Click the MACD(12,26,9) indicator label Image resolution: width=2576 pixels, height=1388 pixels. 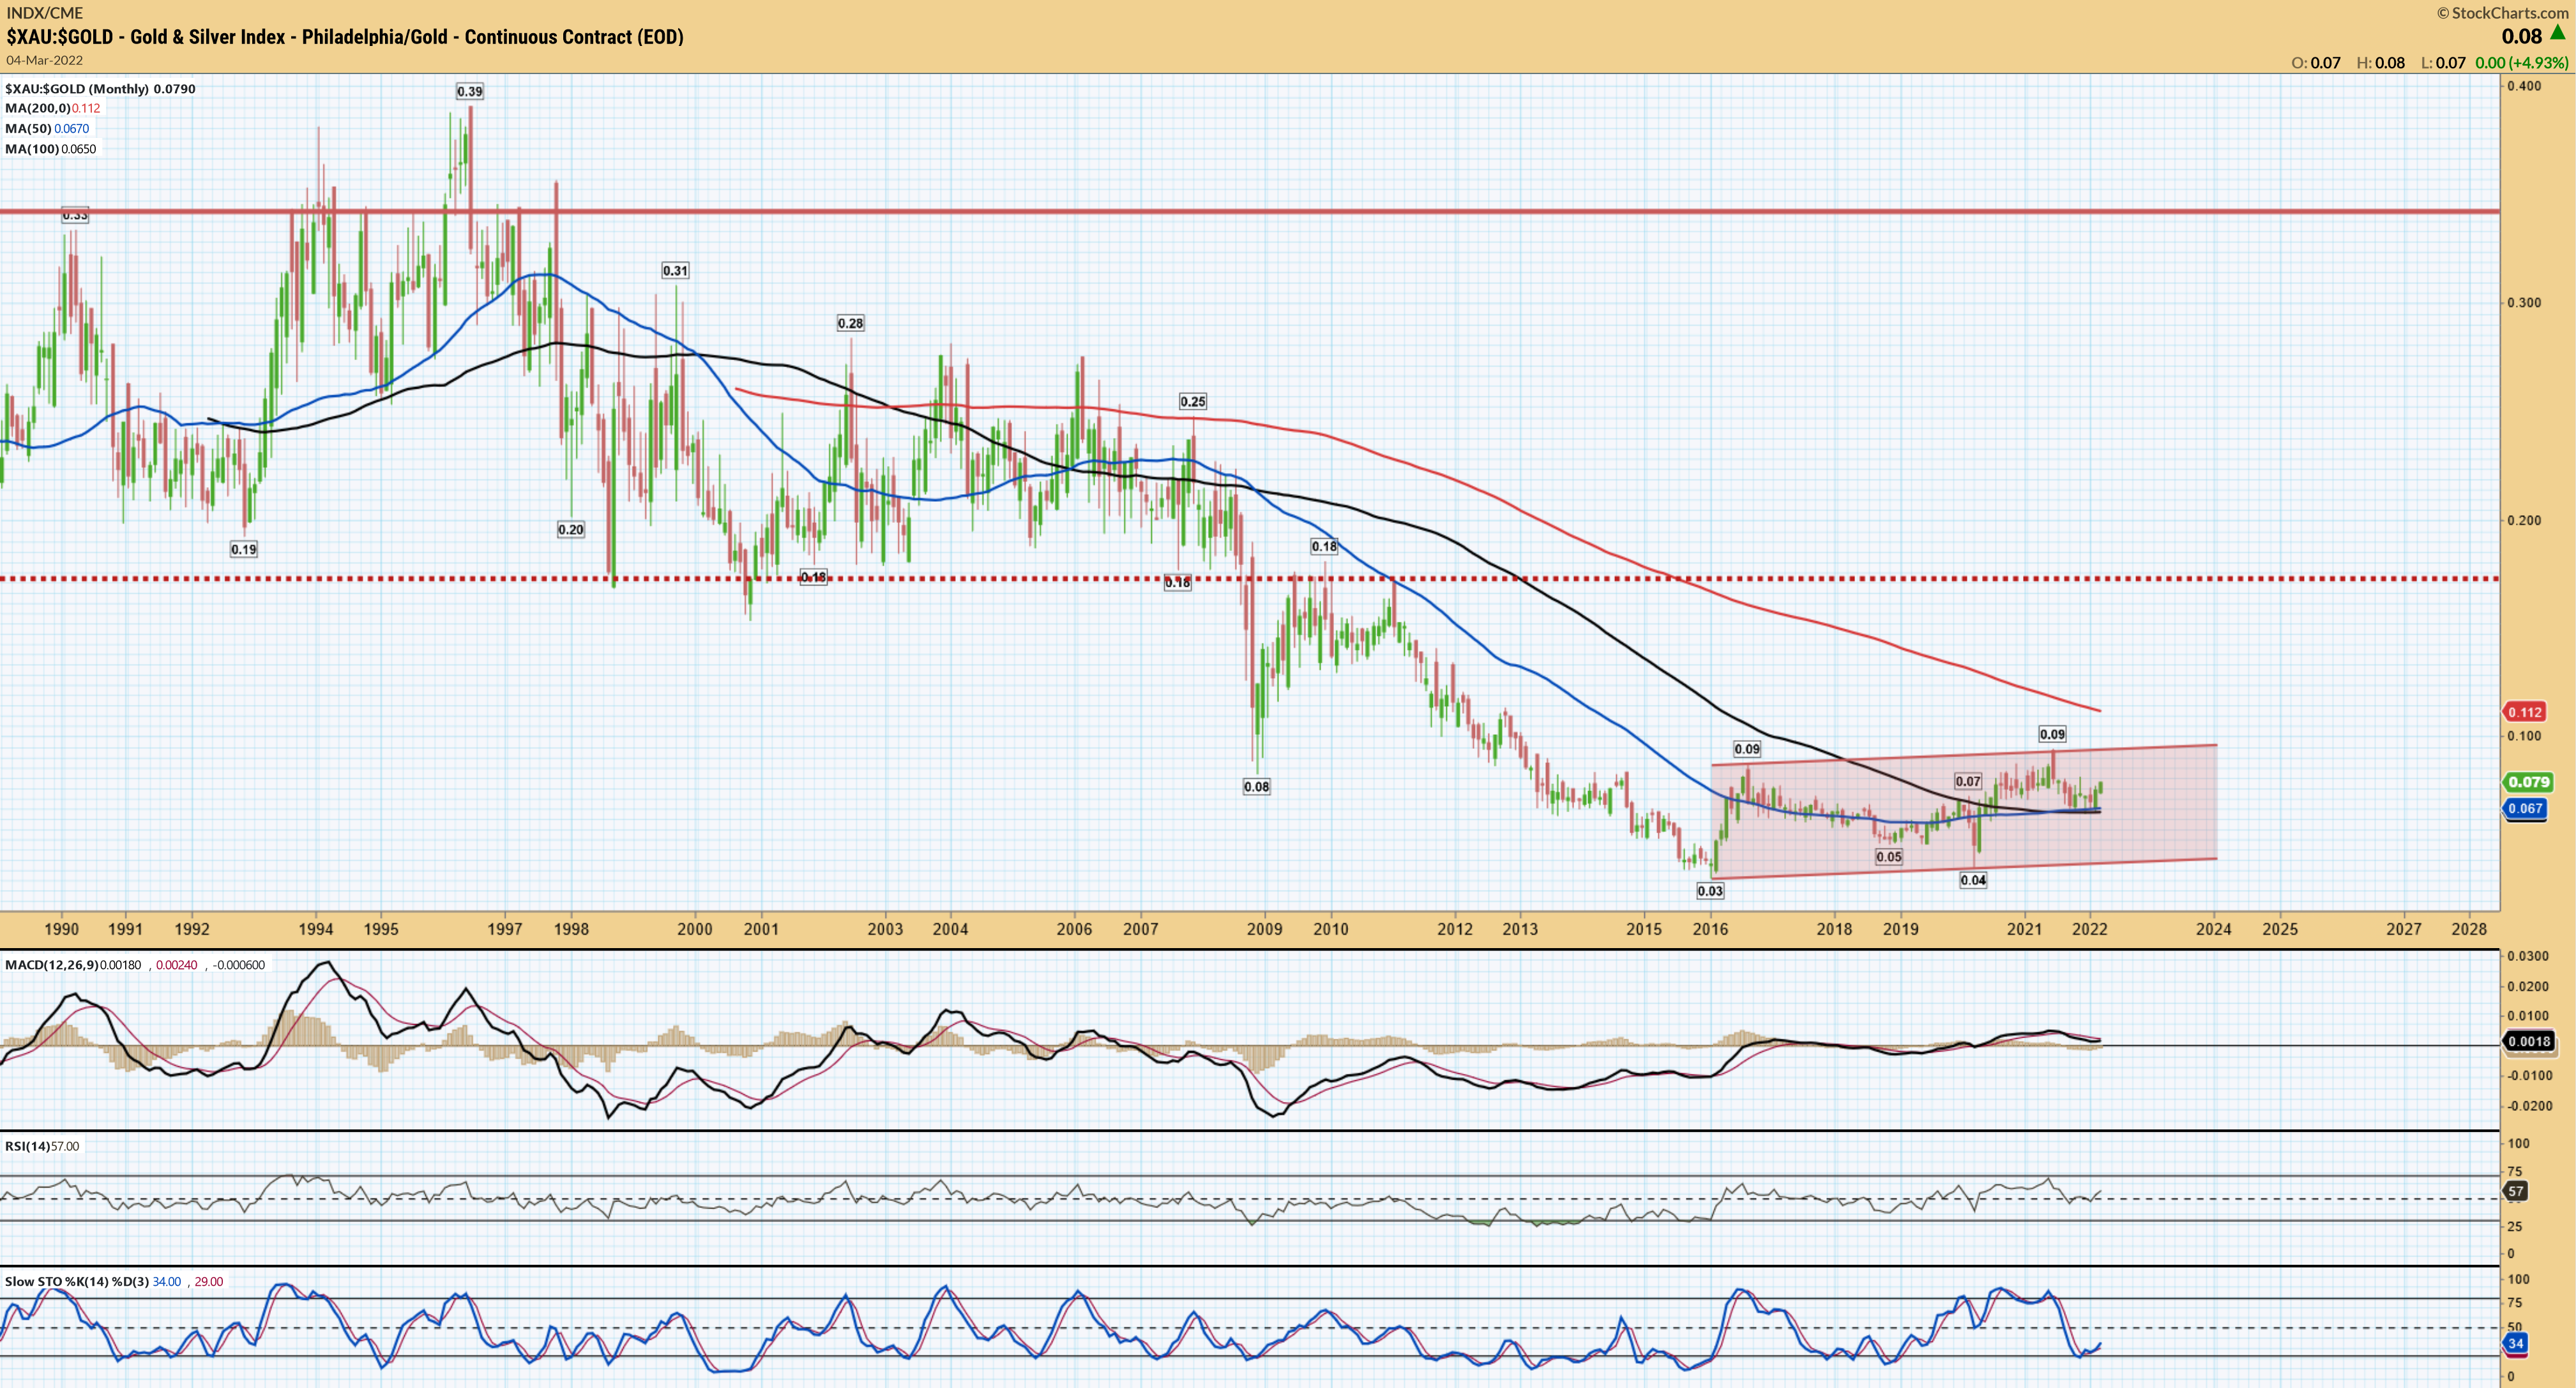52,965
